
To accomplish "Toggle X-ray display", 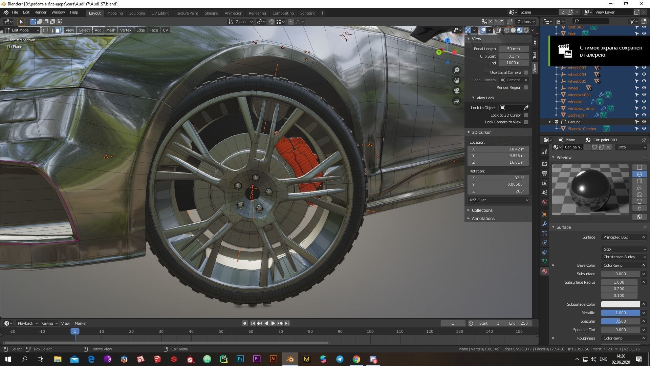I will 498,30.
